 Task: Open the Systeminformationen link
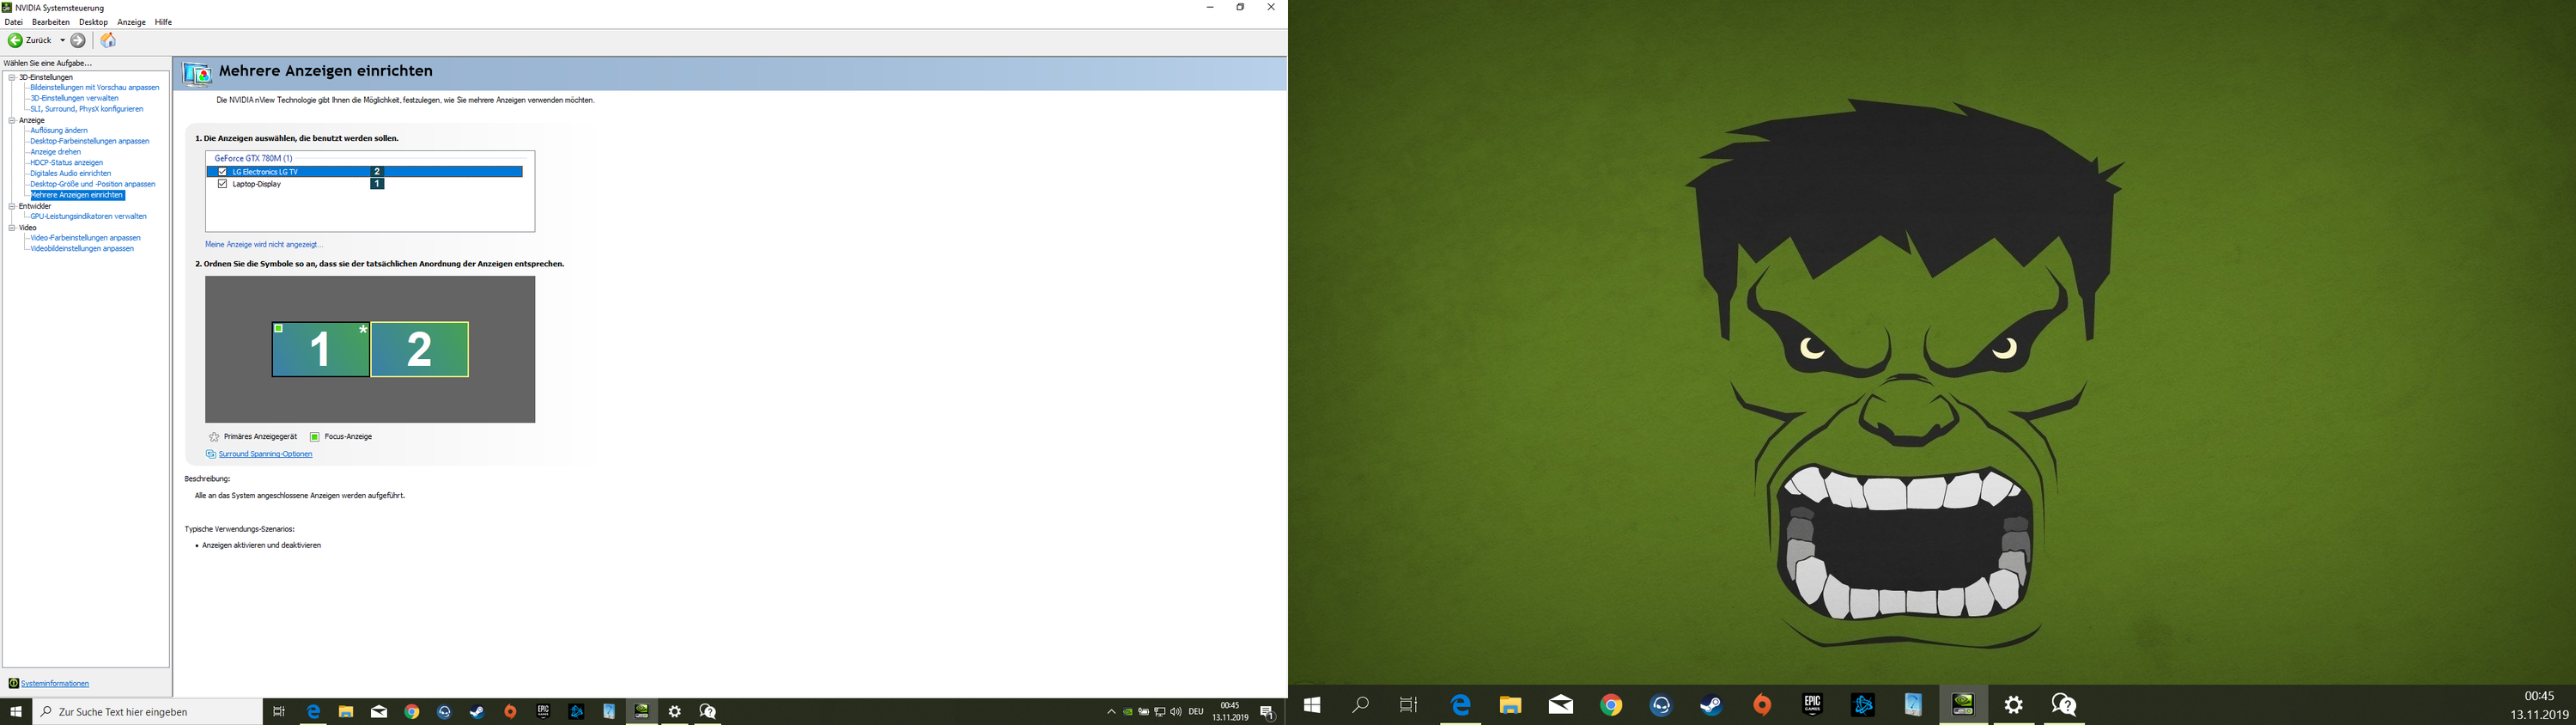tap(55, 684)
